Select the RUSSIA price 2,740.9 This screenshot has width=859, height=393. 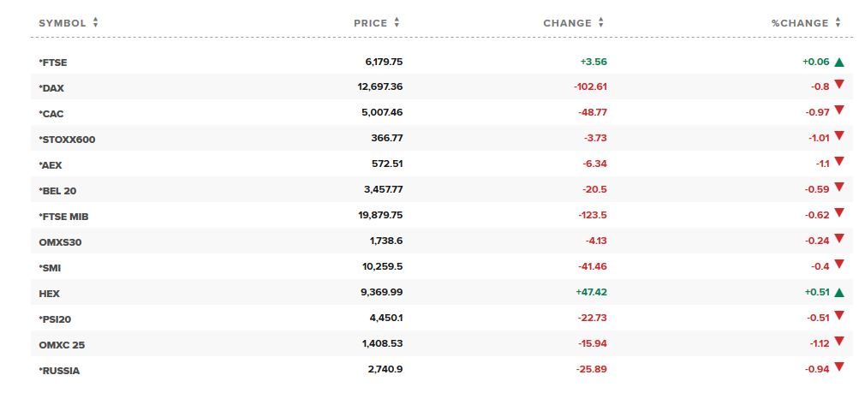point(385,369)
